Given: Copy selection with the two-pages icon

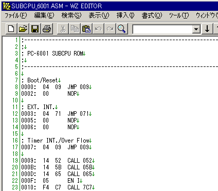Looking at the screenshot, I should (75, 29).
